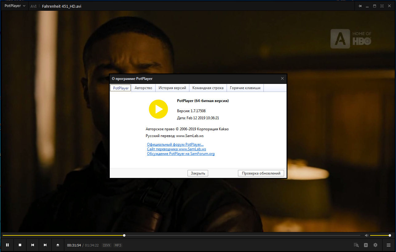
Task: Click the Проверка обновлений button
Action: [261, 173]
